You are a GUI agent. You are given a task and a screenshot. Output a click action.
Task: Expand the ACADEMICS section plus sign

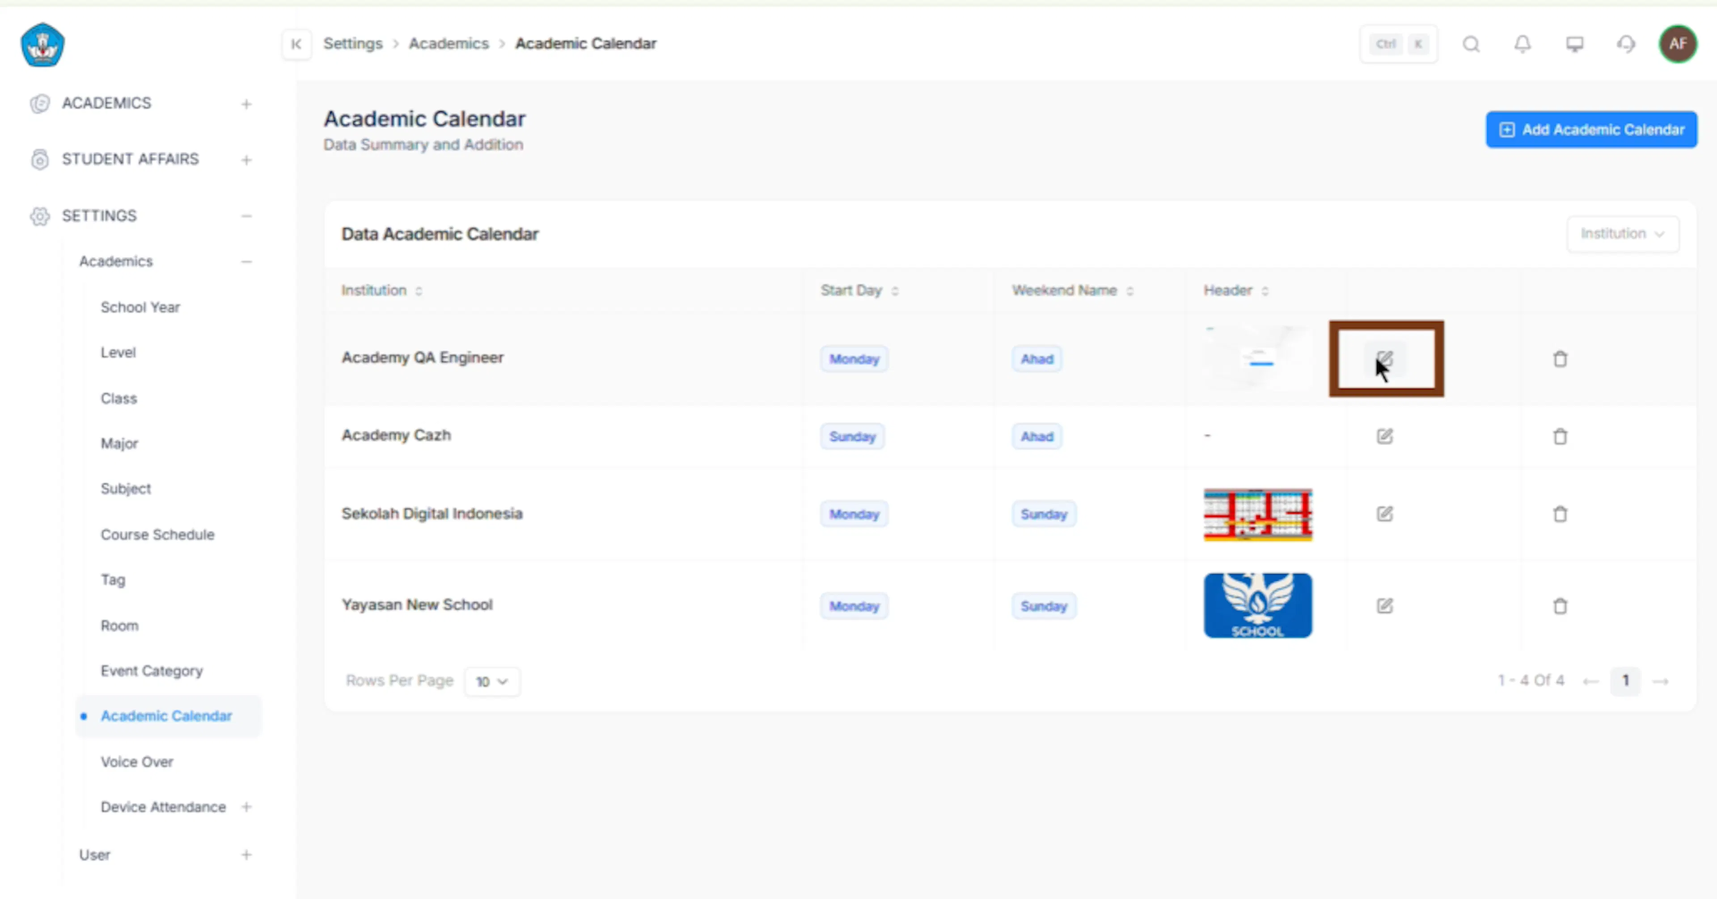247,104
